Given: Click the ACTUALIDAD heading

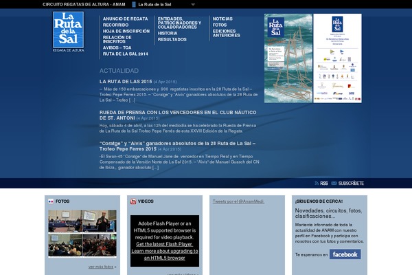Looking at the screenshot, I should pyautogui.click(x=119, y=71).
